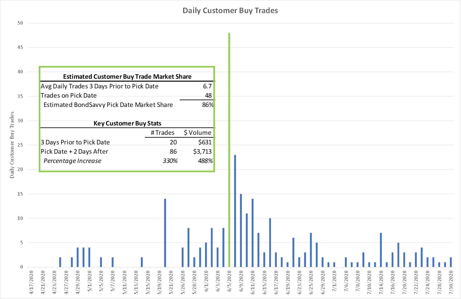
Task: Click the 330% trades percentage increase
Action: [x=170, y=161]
